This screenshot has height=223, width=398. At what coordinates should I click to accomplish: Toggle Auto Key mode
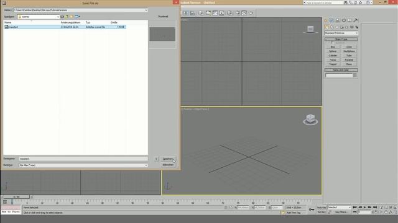click(322, 208)
